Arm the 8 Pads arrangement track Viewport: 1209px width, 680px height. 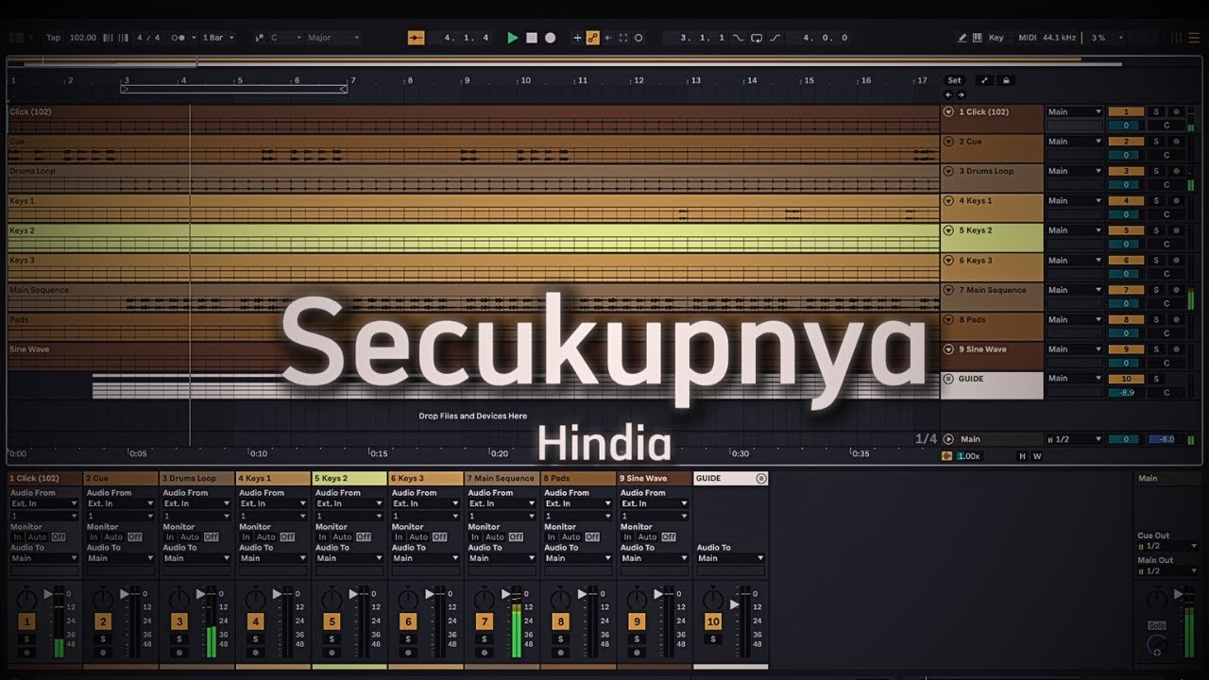[x=1175, y=319]
